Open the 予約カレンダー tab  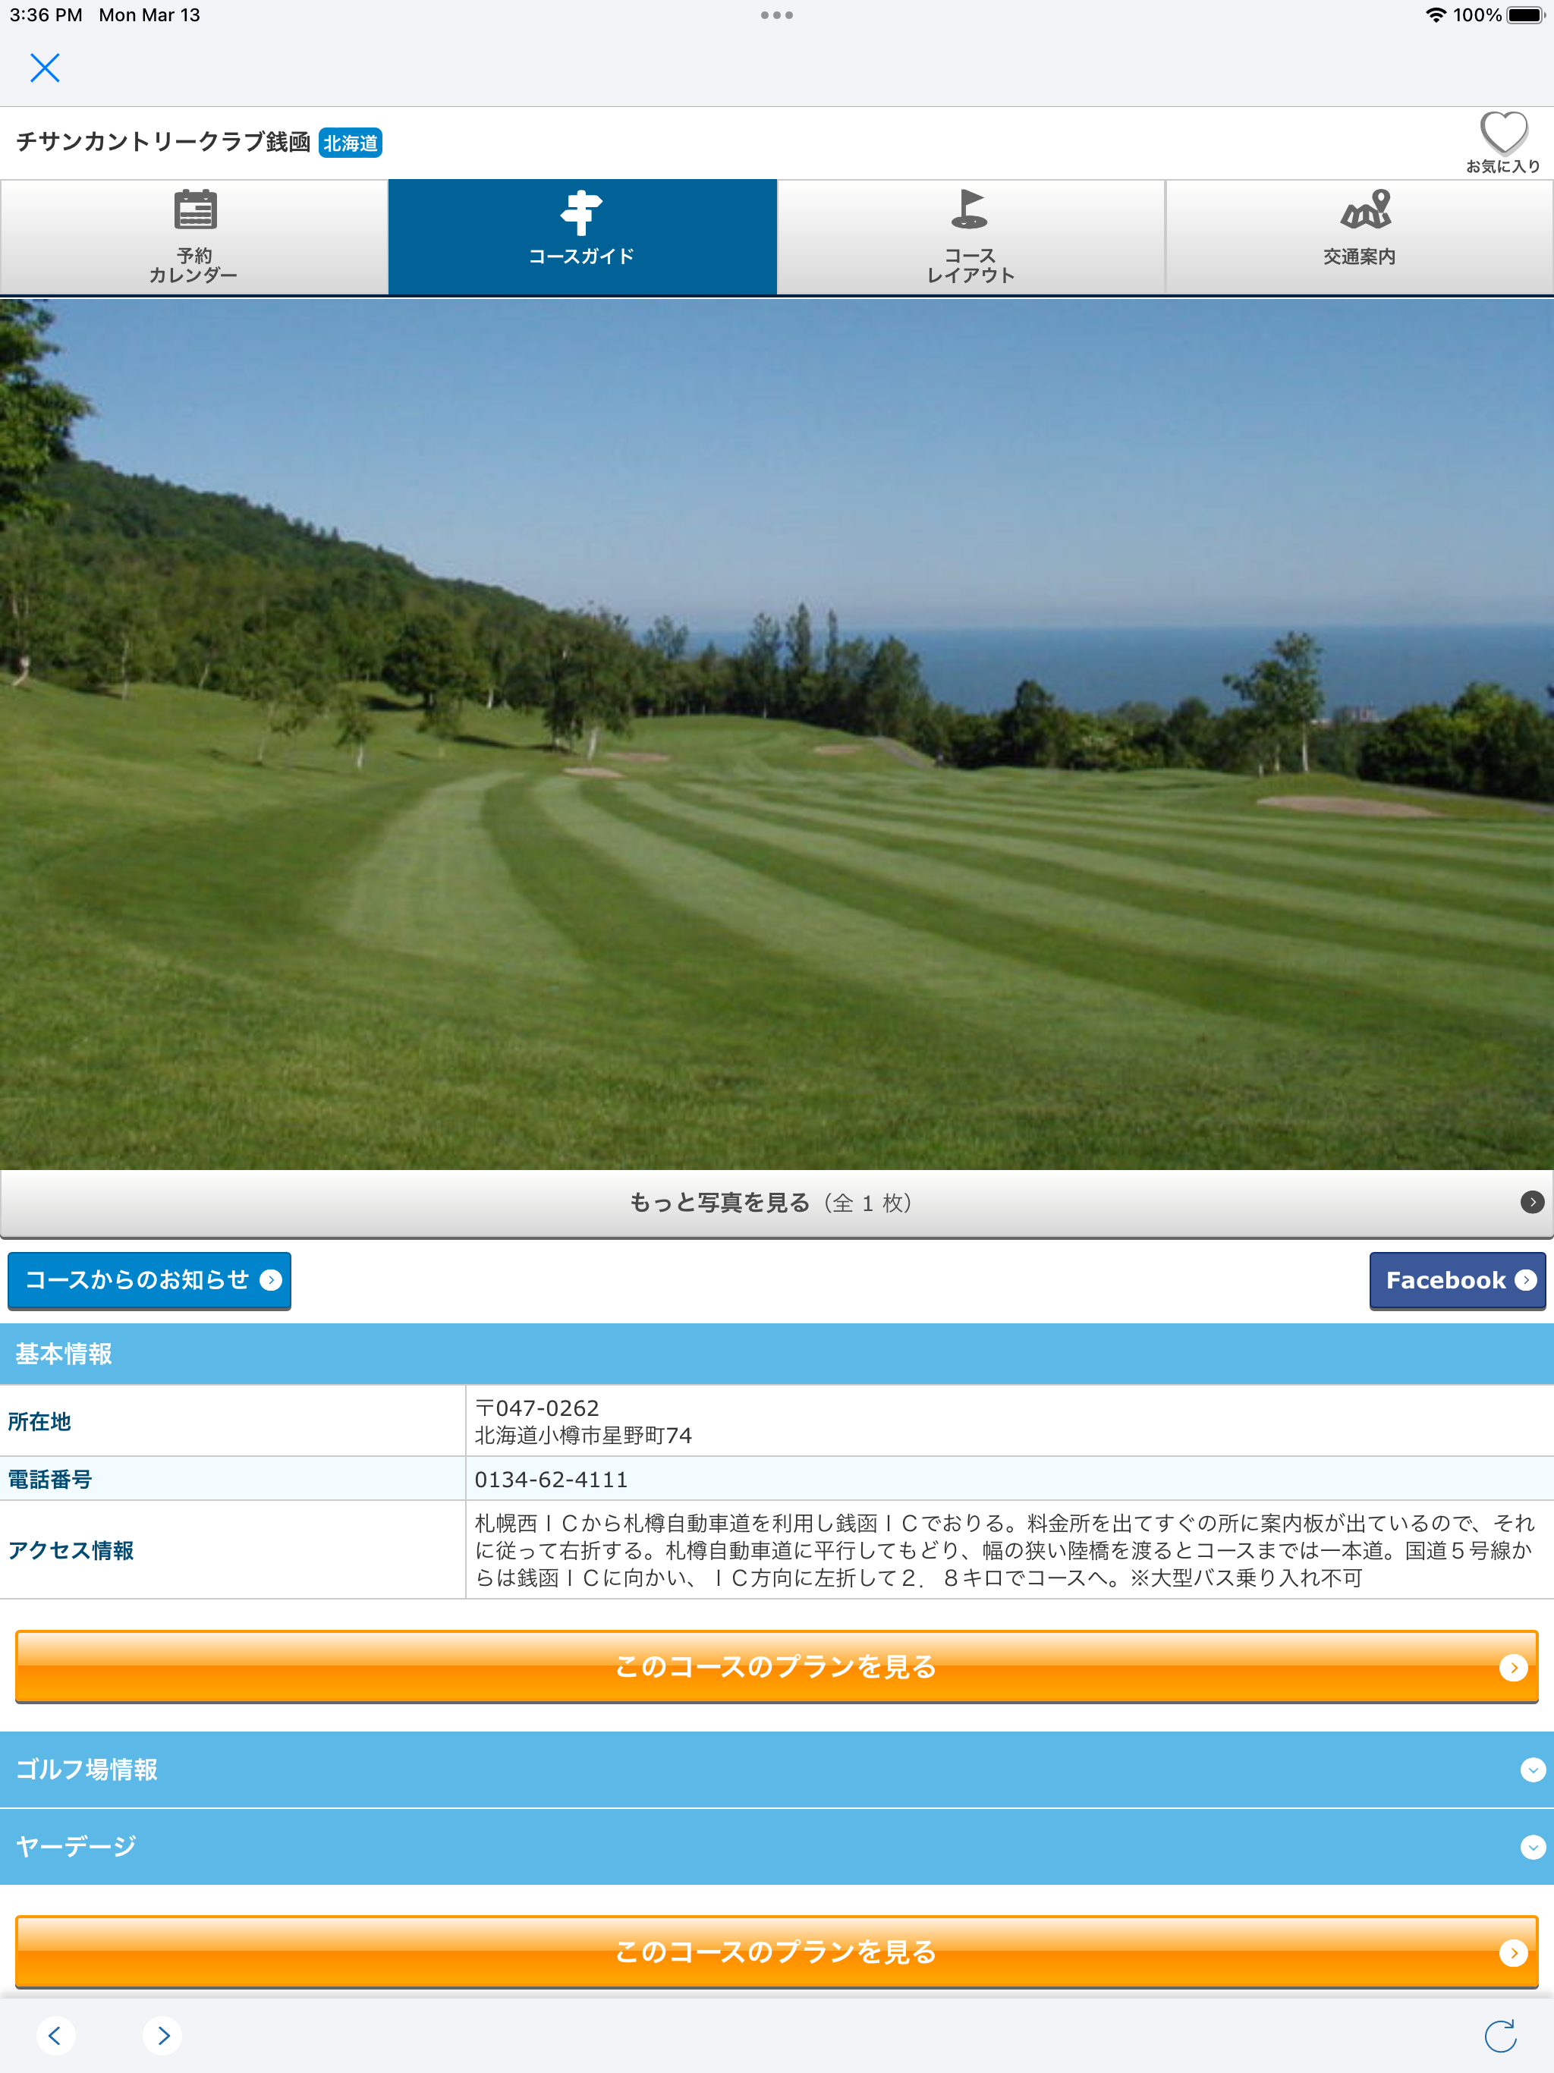click(194, 237)
